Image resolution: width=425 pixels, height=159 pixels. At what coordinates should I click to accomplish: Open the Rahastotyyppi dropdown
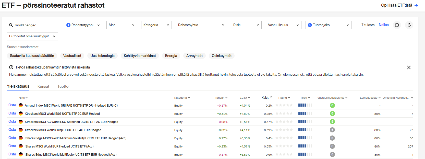[83, 25]
